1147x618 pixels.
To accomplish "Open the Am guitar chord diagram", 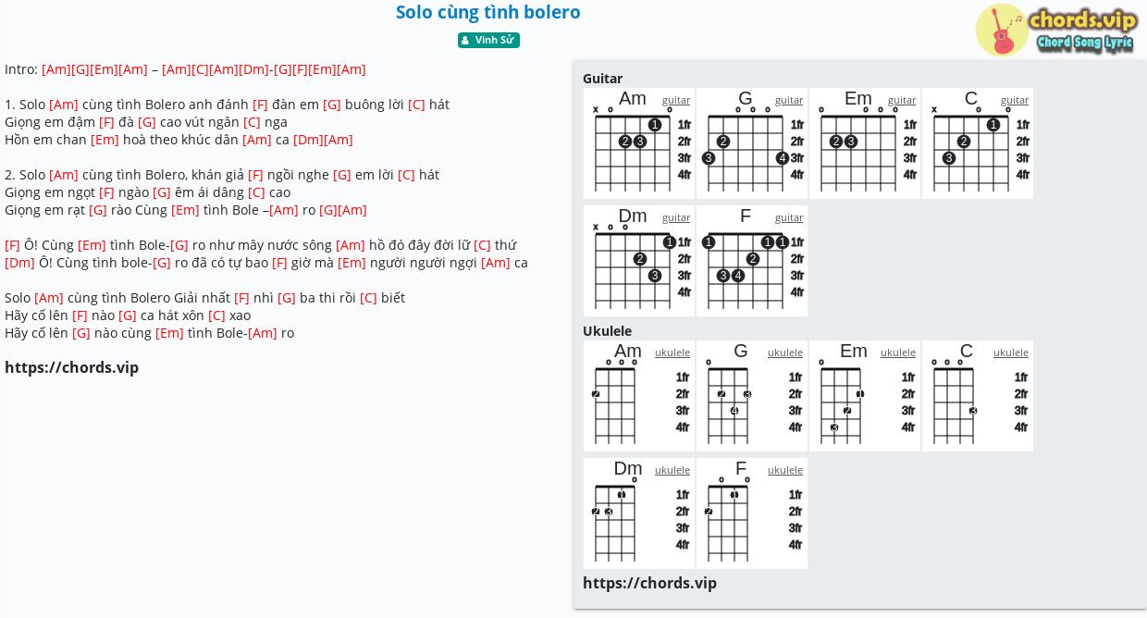I will (x=639, y=143).
